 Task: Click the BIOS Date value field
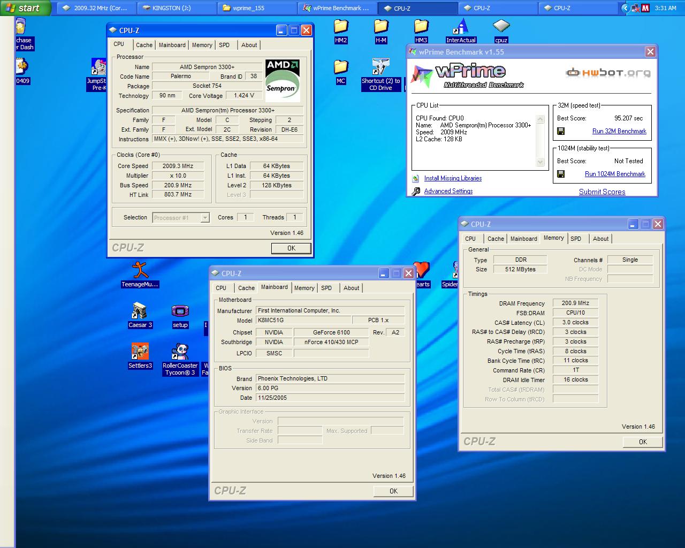[330, 398]
